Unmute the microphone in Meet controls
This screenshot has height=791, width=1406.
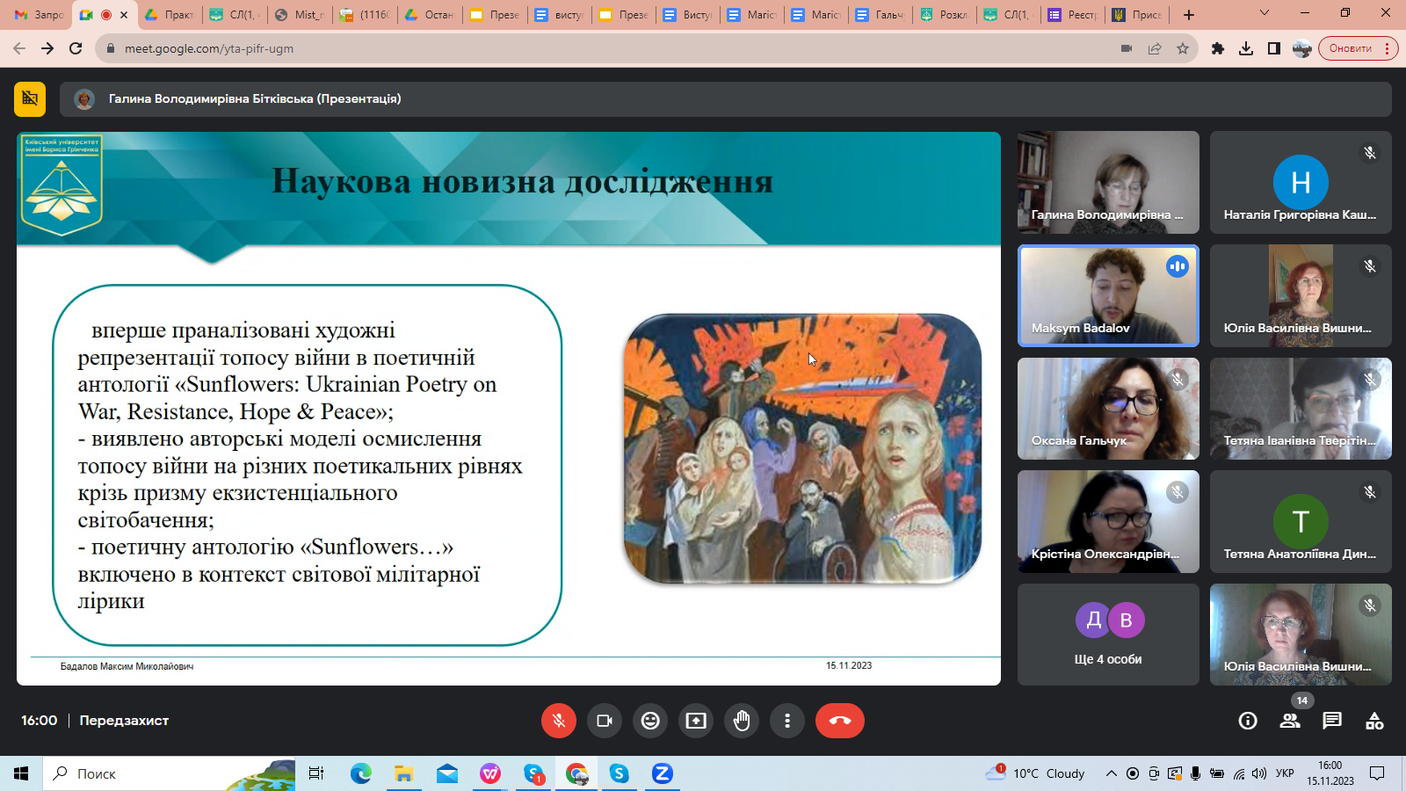[558, 721]
